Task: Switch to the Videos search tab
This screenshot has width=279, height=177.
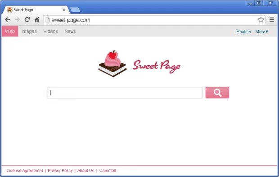Action: click(50, 31)
